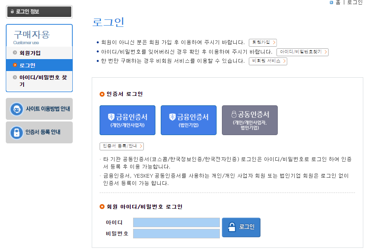Click the orange bullet icon beside 로그인 menu

15,65
